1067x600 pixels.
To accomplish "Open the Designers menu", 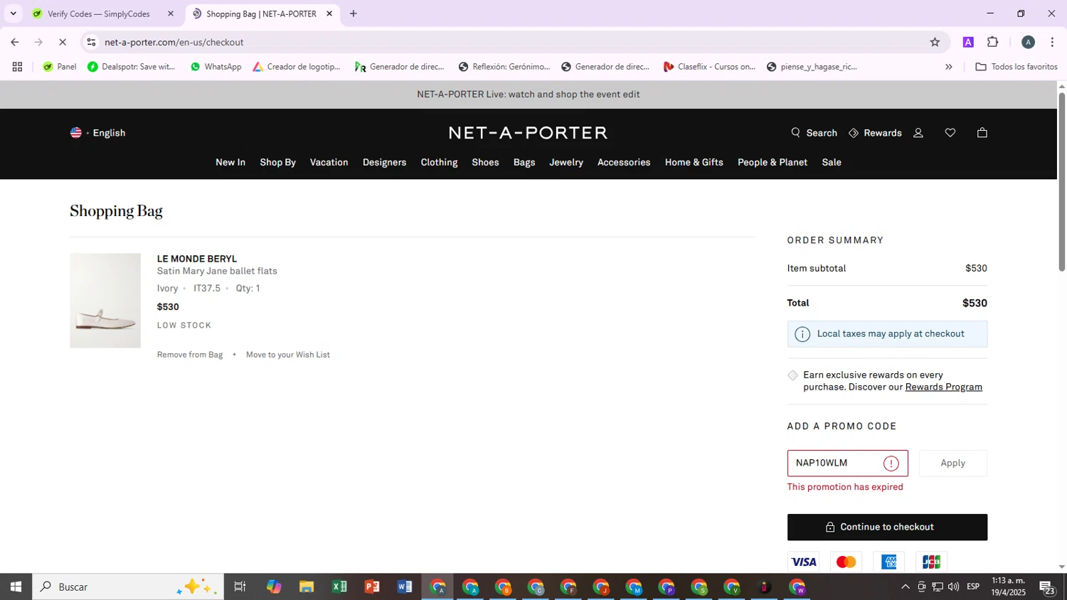I will tap(384, 163).
